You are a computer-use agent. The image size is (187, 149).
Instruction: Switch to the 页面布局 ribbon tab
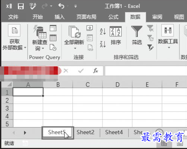click(86, 17)
